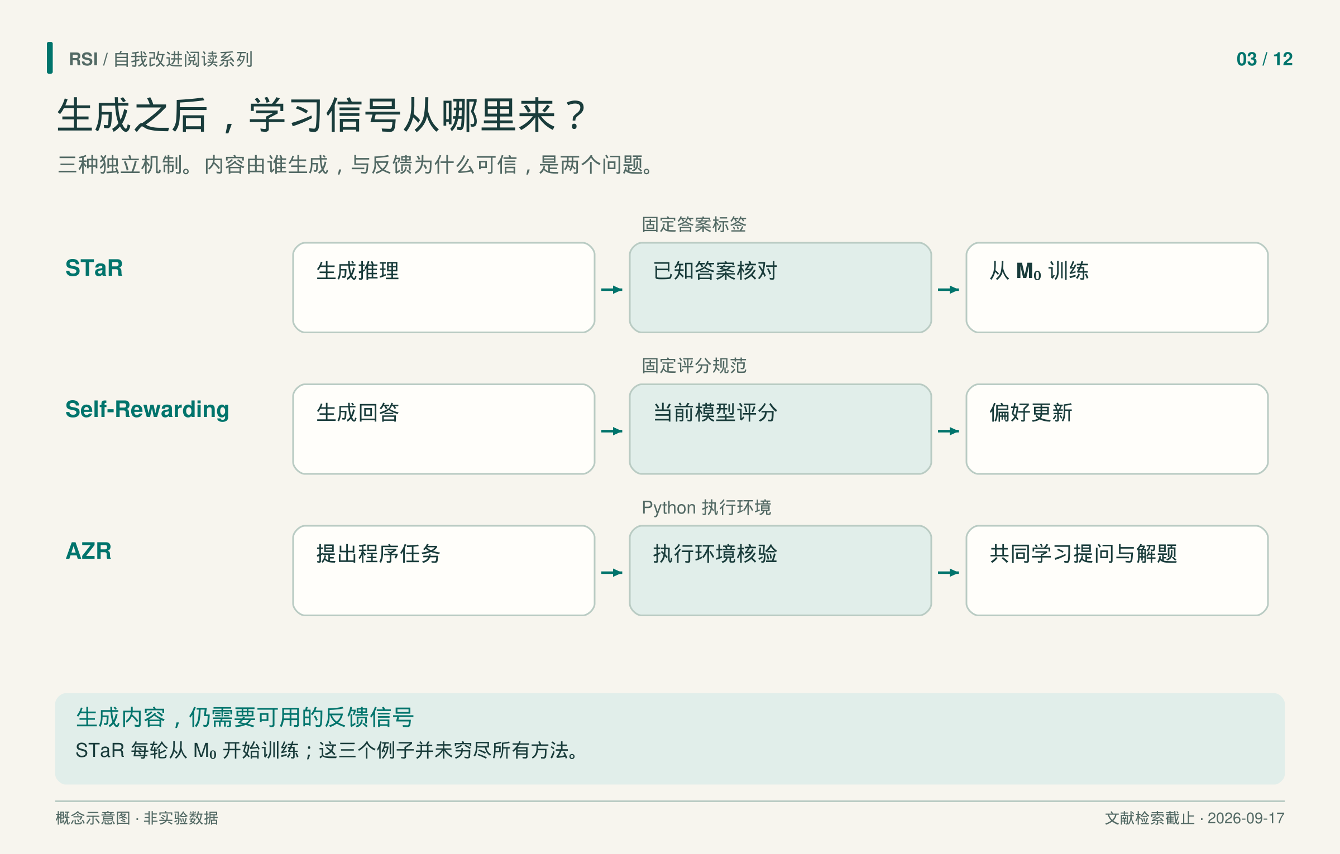
Task: Click the arrow between 当前模型评分 and 偏好更新
Action: point(949,431)
